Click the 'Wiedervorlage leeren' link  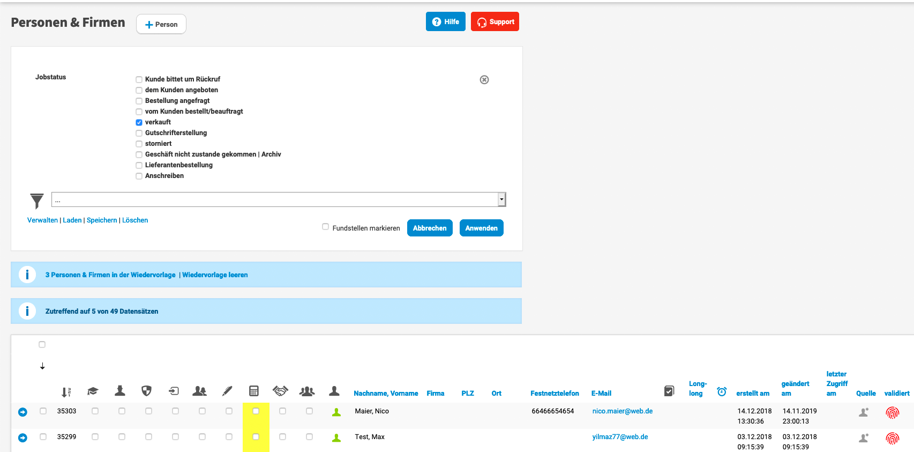[x=215, y=275]
